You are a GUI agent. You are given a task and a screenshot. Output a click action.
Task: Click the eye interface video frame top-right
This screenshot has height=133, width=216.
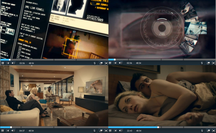click(162, 29)
